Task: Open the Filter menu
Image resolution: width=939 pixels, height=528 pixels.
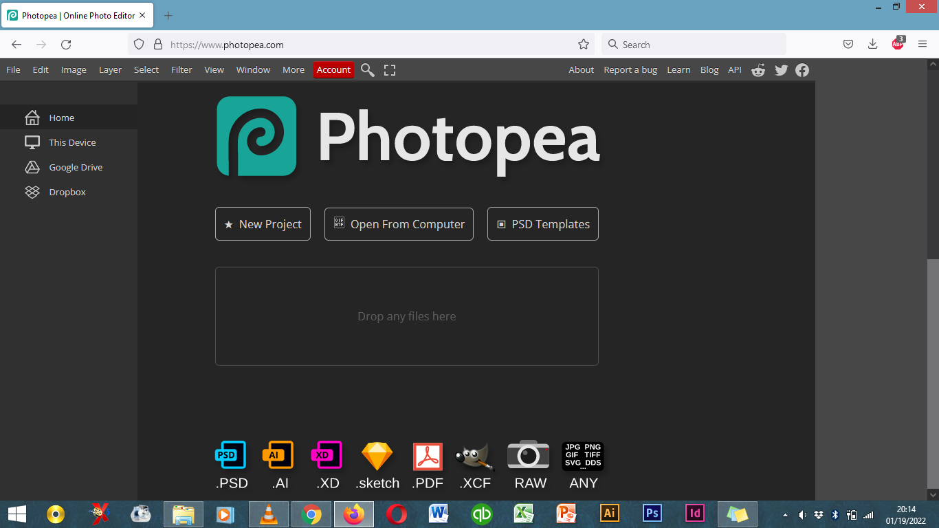Action: pos(181,70)
